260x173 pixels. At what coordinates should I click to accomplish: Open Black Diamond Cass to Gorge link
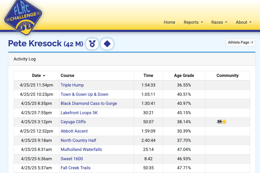click(x=89, y=104)
